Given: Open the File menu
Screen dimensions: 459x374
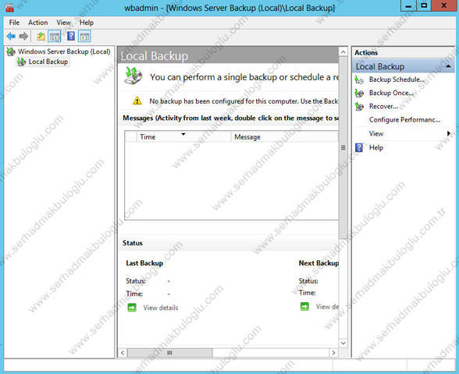Looking at the screenshot, I should coord(14,23).
